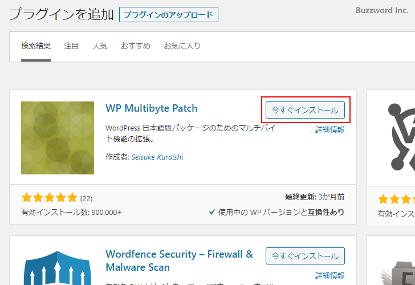Open the お気に入り tab
Viewport: 415px width, 285px height.
tap(182, 46)
